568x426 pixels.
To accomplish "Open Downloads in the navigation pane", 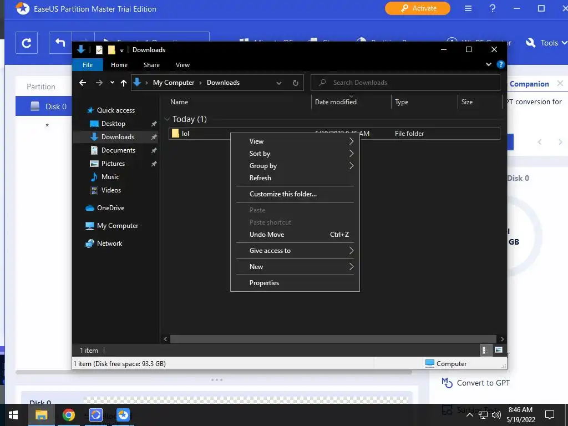I will (x=118, y=137).
